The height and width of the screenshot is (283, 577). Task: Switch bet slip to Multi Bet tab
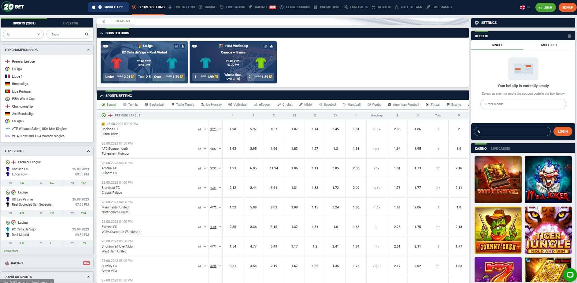[549, 45]
